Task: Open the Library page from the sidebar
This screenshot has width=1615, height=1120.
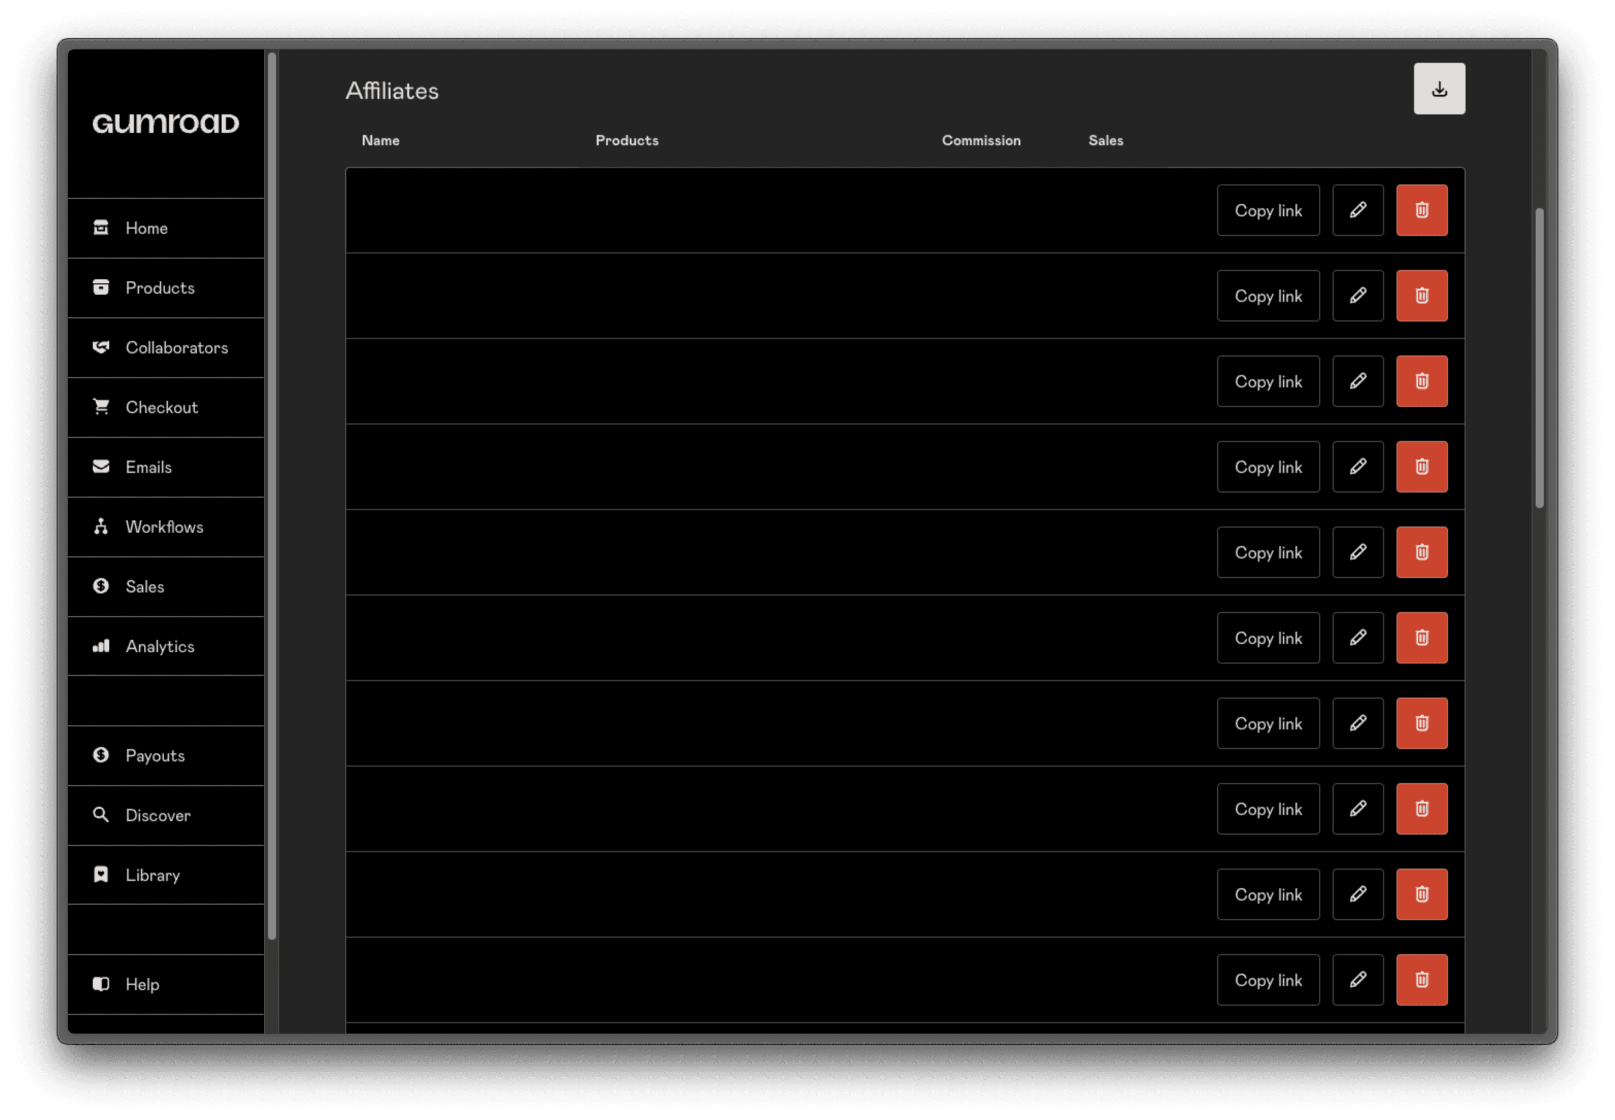Action: pos(153,874)
